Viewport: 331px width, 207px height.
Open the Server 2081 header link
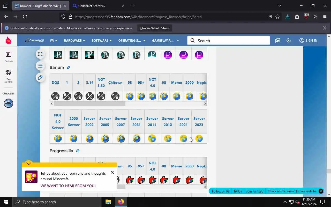(136, 122)
